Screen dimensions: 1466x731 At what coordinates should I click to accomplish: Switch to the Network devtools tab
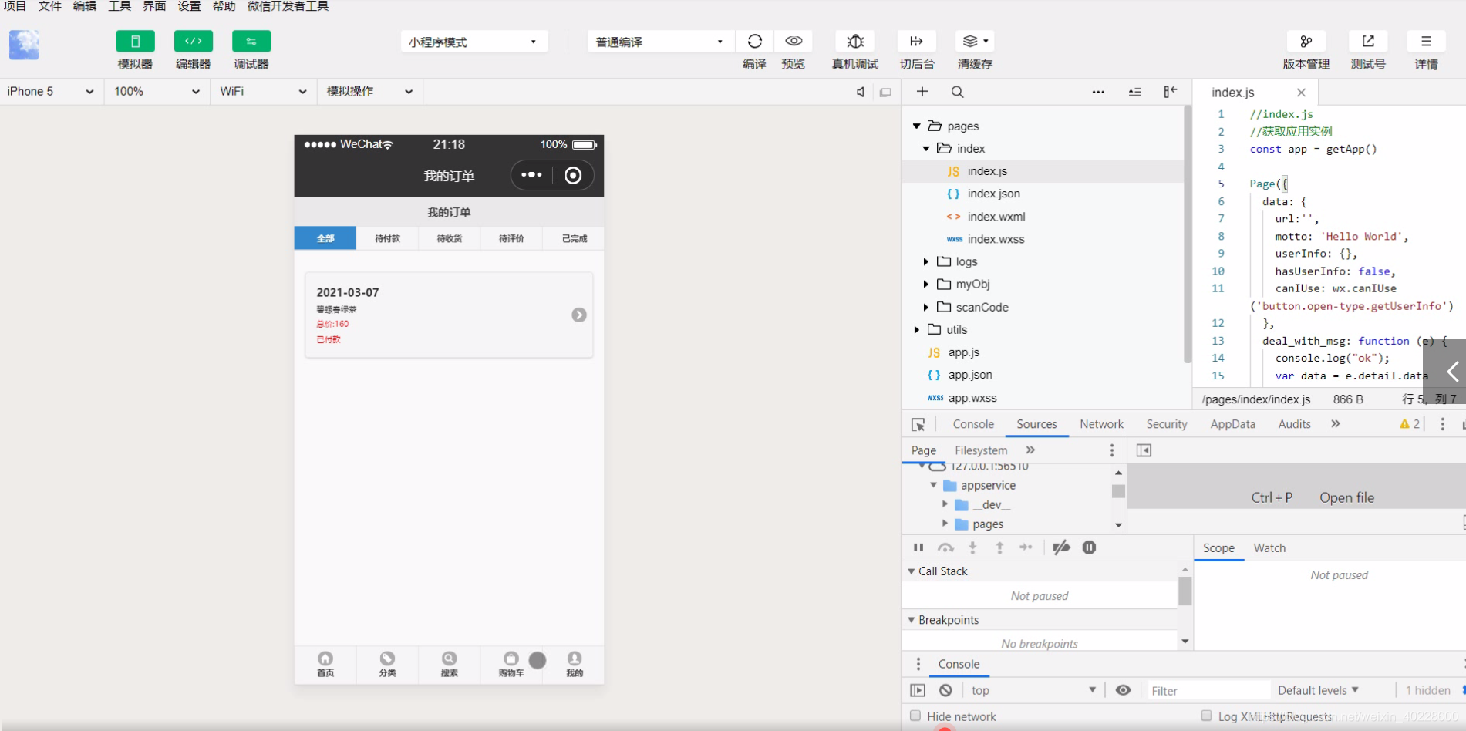click(1101, 424)
